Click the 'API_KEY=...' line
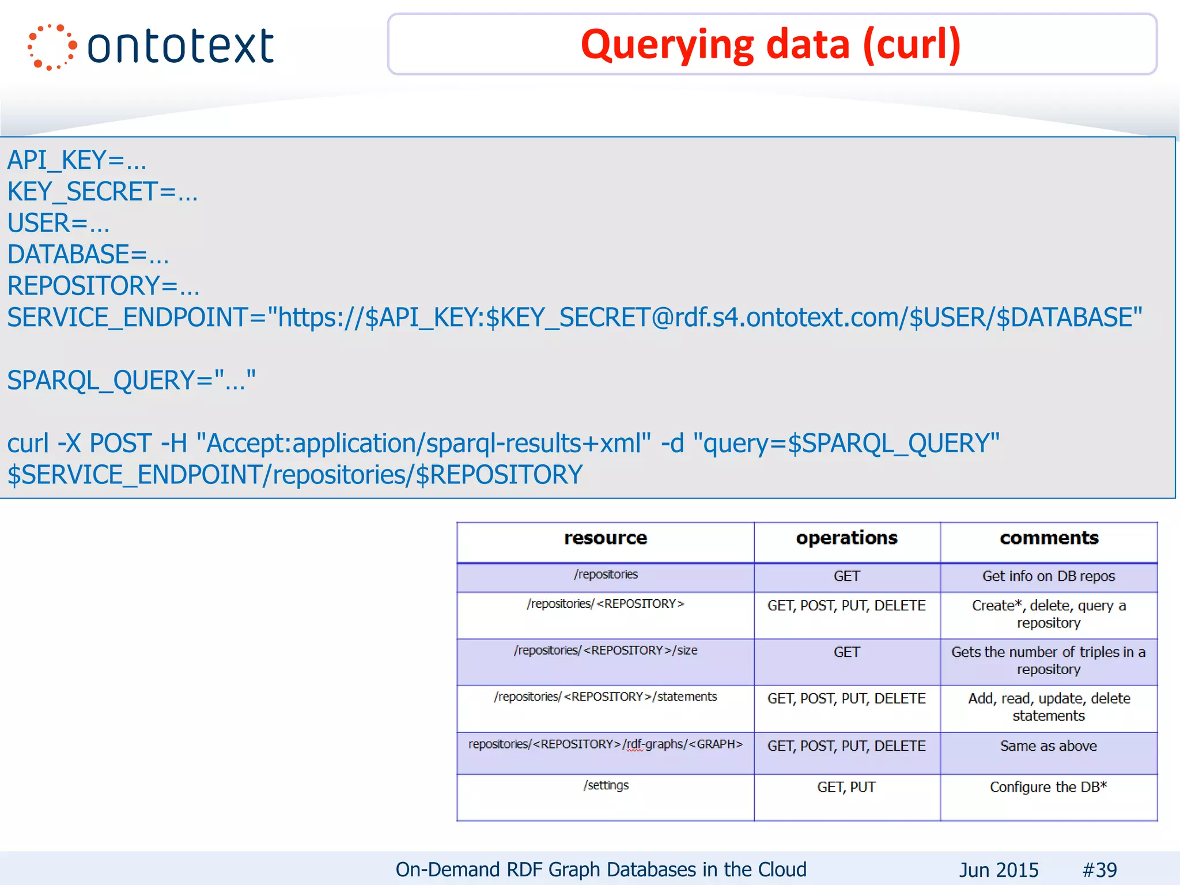Screen dimensions: 1180x885 point(77,160)
